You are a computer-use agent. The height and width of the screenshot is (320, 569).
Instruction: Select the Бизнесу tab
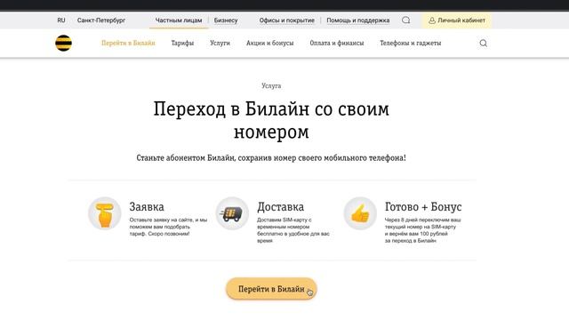(x=226, y=20)
